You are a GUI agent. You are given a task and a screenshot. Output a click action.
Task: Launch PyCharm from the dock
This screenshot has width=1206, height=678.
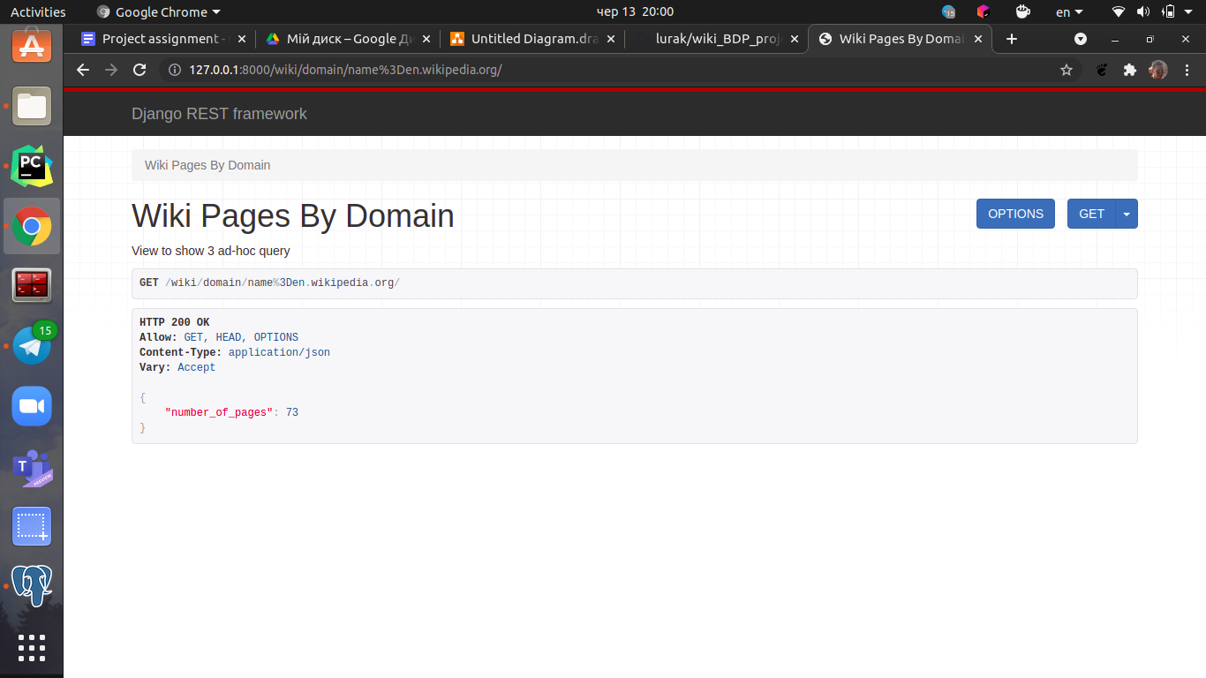pyautogui.click(x=31, y=166)
